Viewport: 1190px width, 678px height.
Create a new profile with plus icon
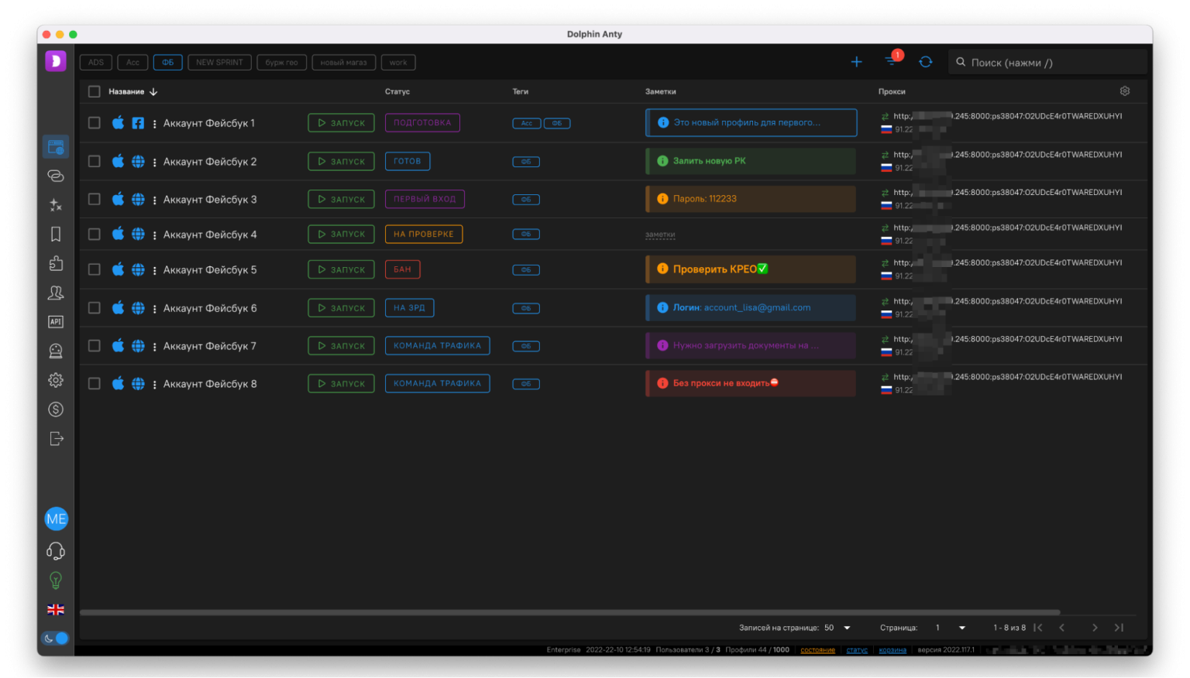click(x=856, y=62)
